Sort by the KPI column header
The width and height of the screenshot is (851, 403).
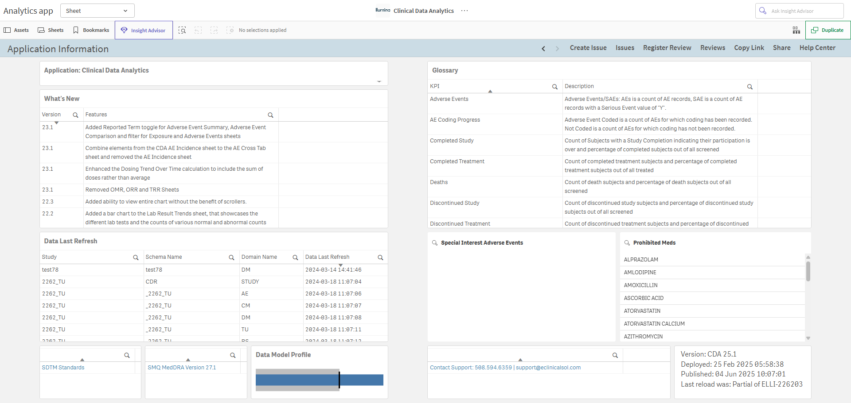coord(435,86)
